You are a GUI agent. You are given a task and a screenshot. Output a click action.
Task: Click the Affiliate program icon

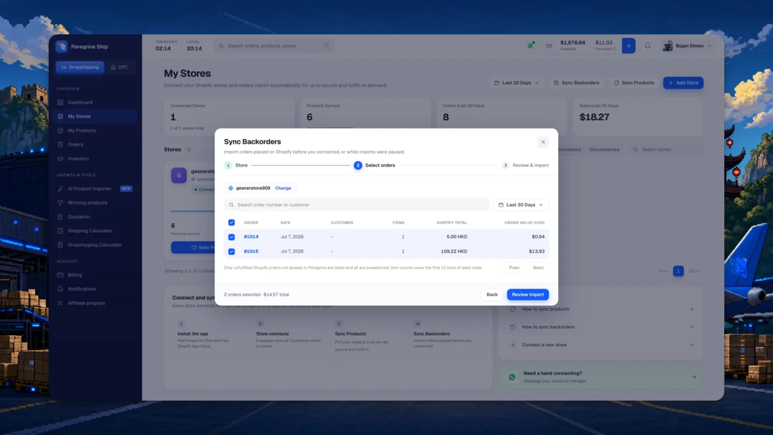60,303
